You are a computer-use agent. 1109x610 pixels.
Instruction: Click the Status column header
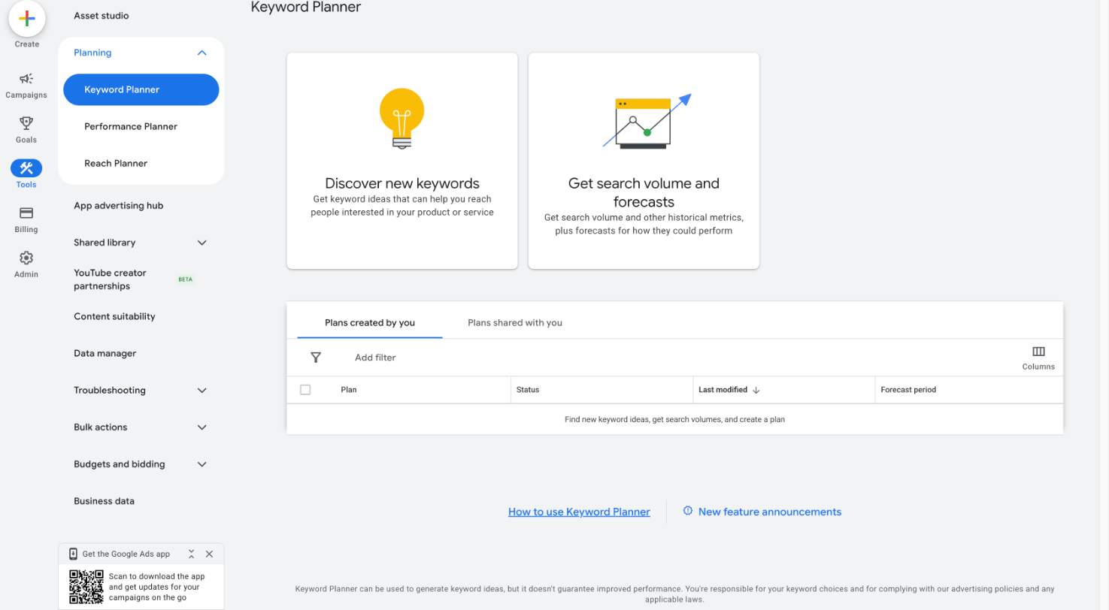[528, 390]
